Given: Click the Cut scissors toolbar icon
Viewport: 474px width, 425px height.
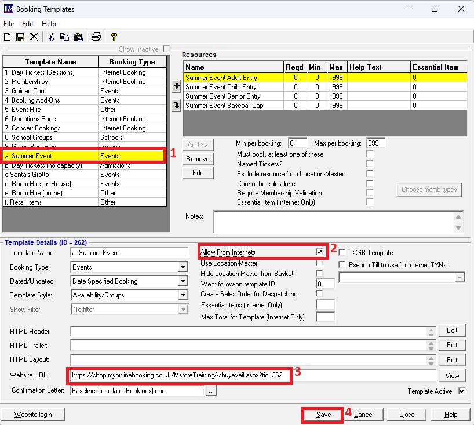Looking at the screenshot, I should [51, 37].
